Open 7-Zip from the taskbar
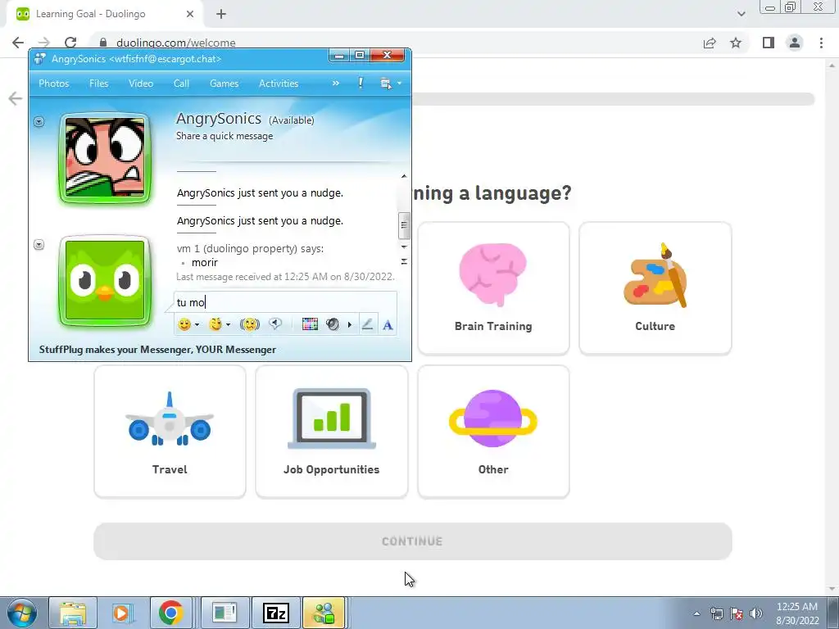This screenshot has height=629, width=839. [x=276, y=613]
